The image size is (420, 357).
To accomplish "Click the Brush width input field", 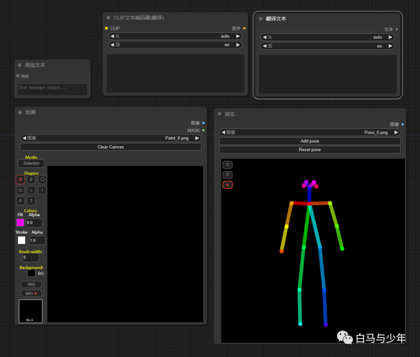I will [x=30, y=258].
